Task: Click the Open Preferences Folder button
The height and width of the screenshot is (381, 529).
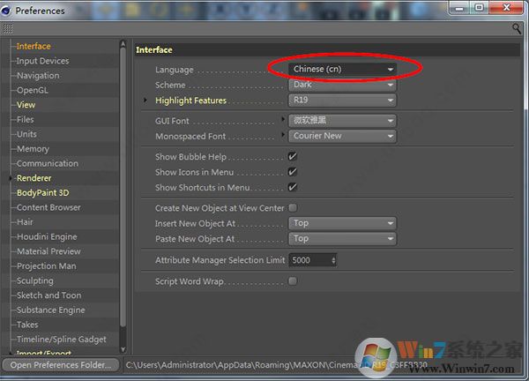Action: (x=61, y=364)
